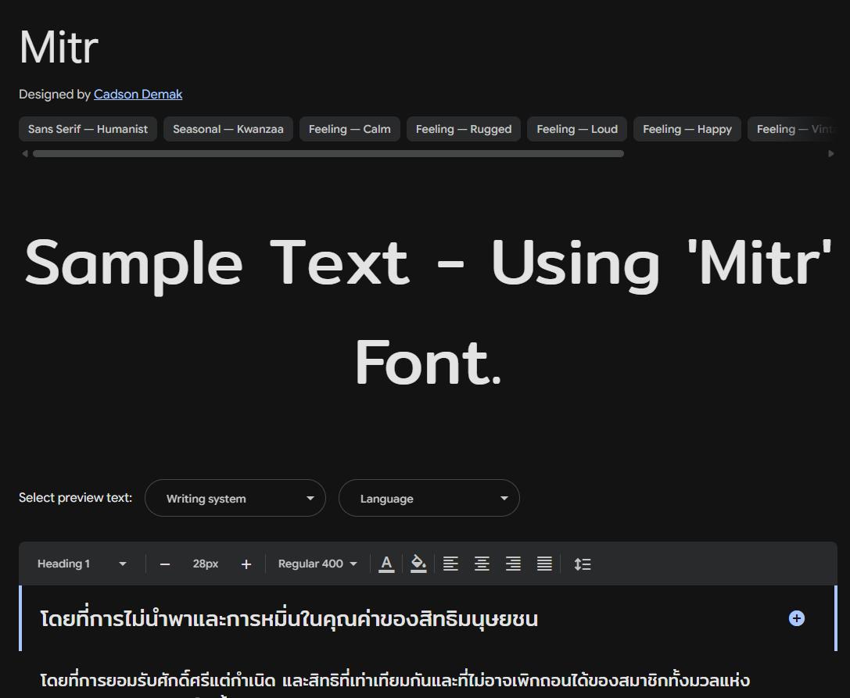This screenshot has width=850, height=698.
Task: Select the Feeling — Rugged tag
Action: coord(464,129)
